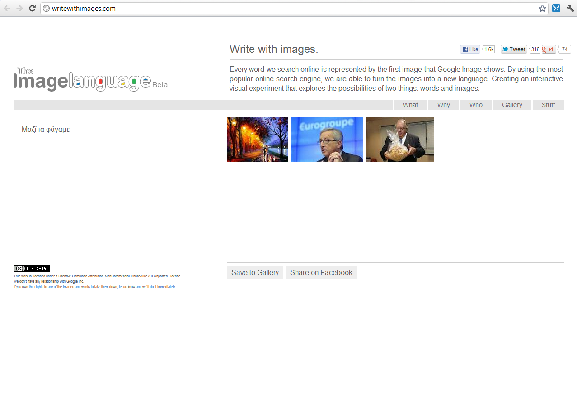Screen dimensions: 577x397
Task: Click the browser forward arrow
Action: [19, 8]
